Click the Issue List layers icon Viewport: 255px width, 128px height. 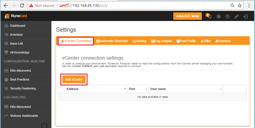click(x=6, y=43)
